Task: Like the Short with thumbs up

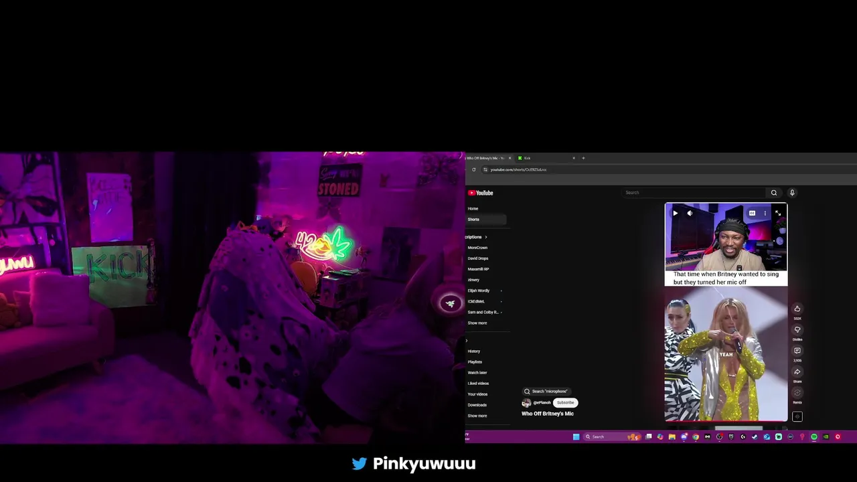Action: coord(797,309)
